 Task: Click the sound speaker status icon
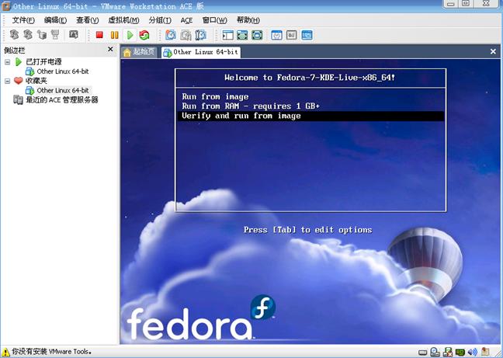[472, 352]
